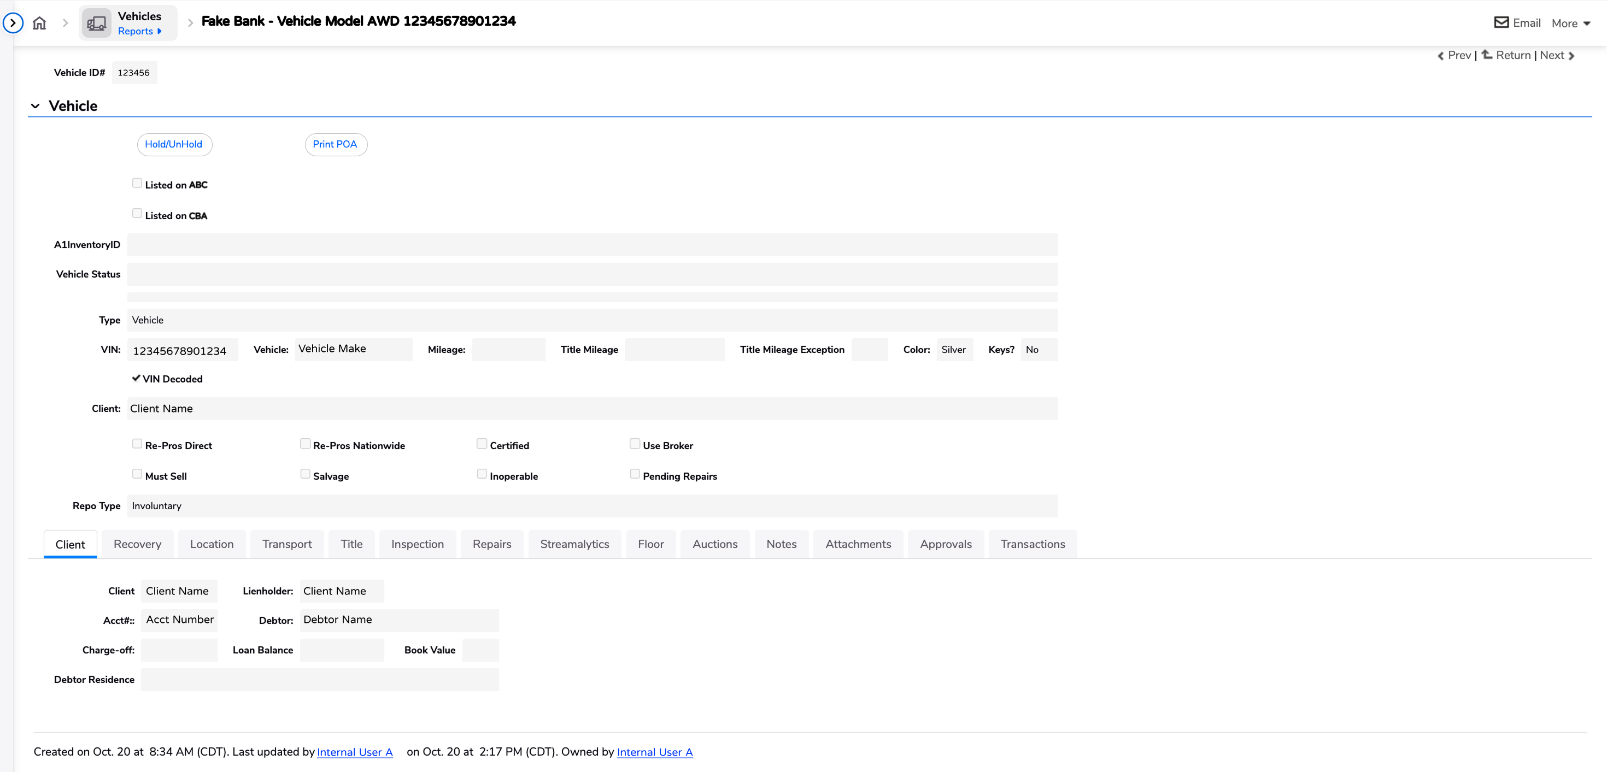Check the Re-Pros Nationwide checkbox
This screenshot has height=772, width=1607.
tap(305, 444)
